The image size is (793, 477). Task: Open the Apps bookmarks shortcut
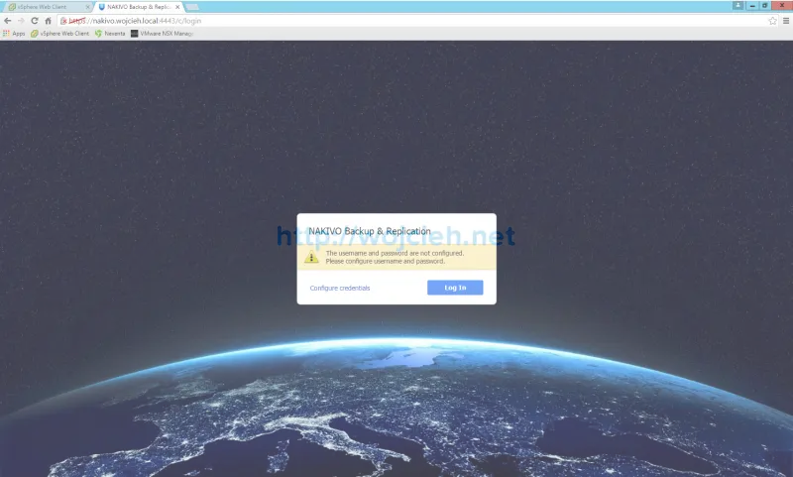pyautogui.click(x=14, y=33)
